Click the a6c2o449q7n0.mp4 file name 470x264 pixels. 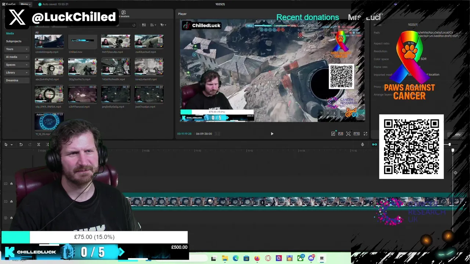(47, 79)
